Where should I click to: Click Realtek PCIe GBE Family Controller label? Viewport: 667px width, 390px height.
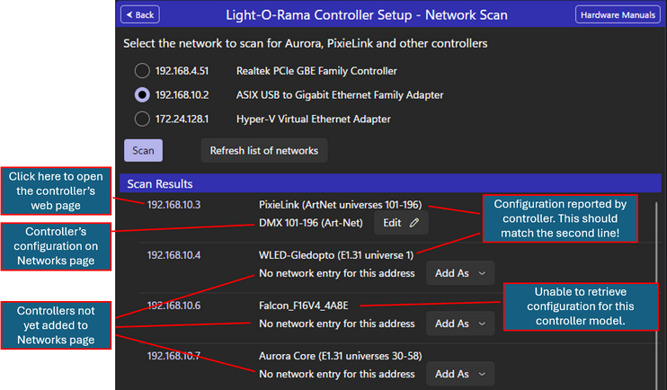point(316,71)
